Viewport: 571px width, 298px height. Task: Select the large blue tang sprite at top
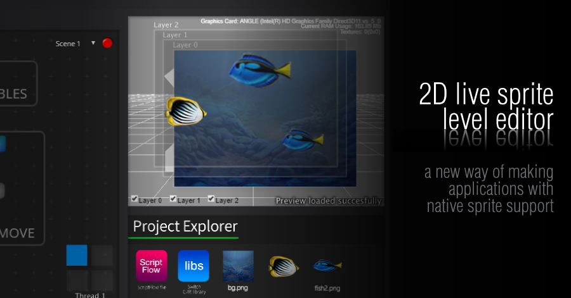[x=260, y=70]
